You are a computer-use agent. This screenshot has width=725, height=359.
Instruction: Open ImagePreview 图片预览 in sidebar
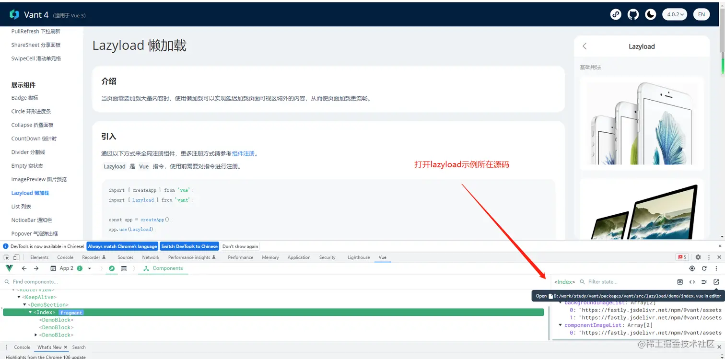coord(39,179)
